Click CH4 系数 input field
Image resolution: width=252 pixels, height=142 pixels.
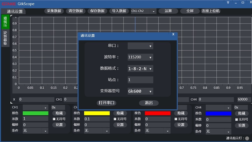point(218,119)
